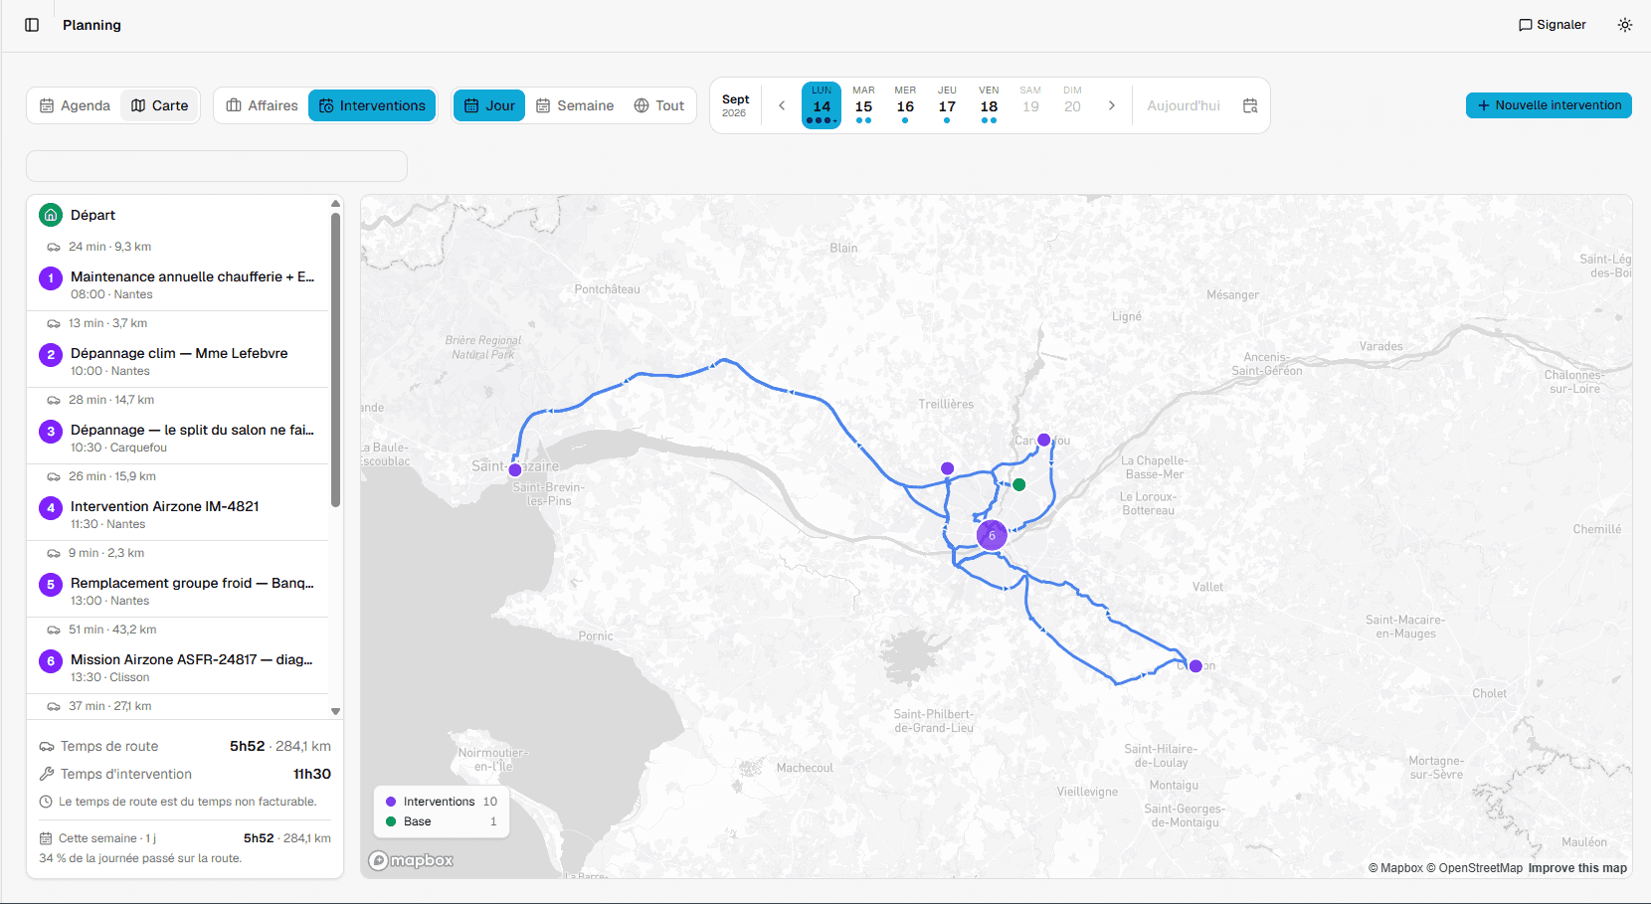1651x904 pixels.
Task: Select Saturday 19 in date strip
Action: point(1030,105)
